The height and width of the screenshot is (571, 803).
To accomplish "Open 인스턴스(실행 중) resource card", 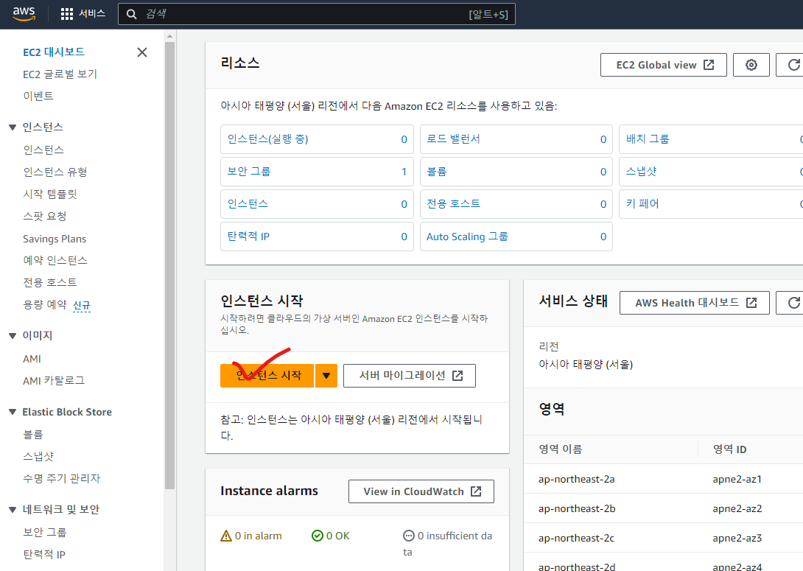I will (x=317, y=139).
